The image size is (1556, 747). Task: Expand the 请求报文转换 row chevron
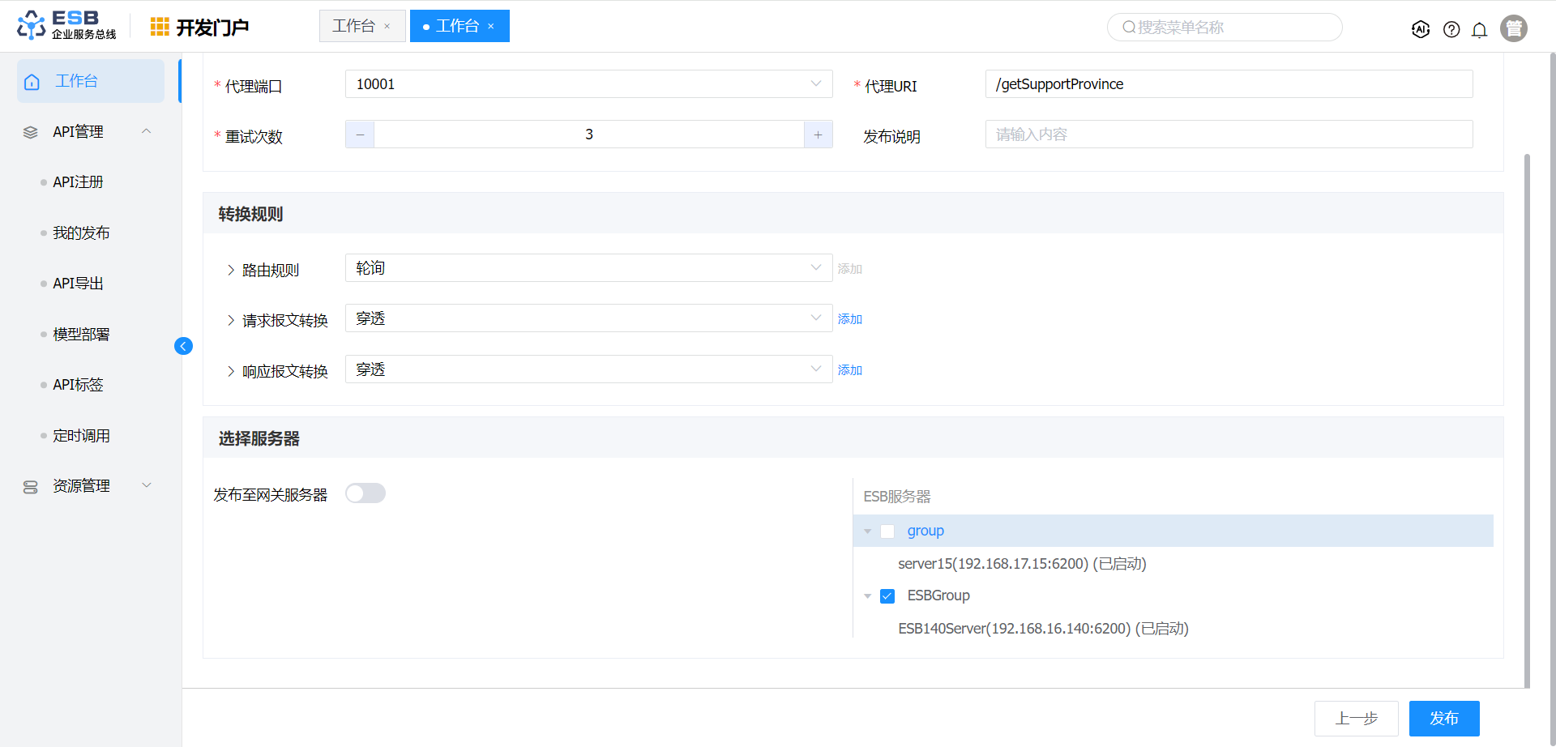tap(231, 321)
